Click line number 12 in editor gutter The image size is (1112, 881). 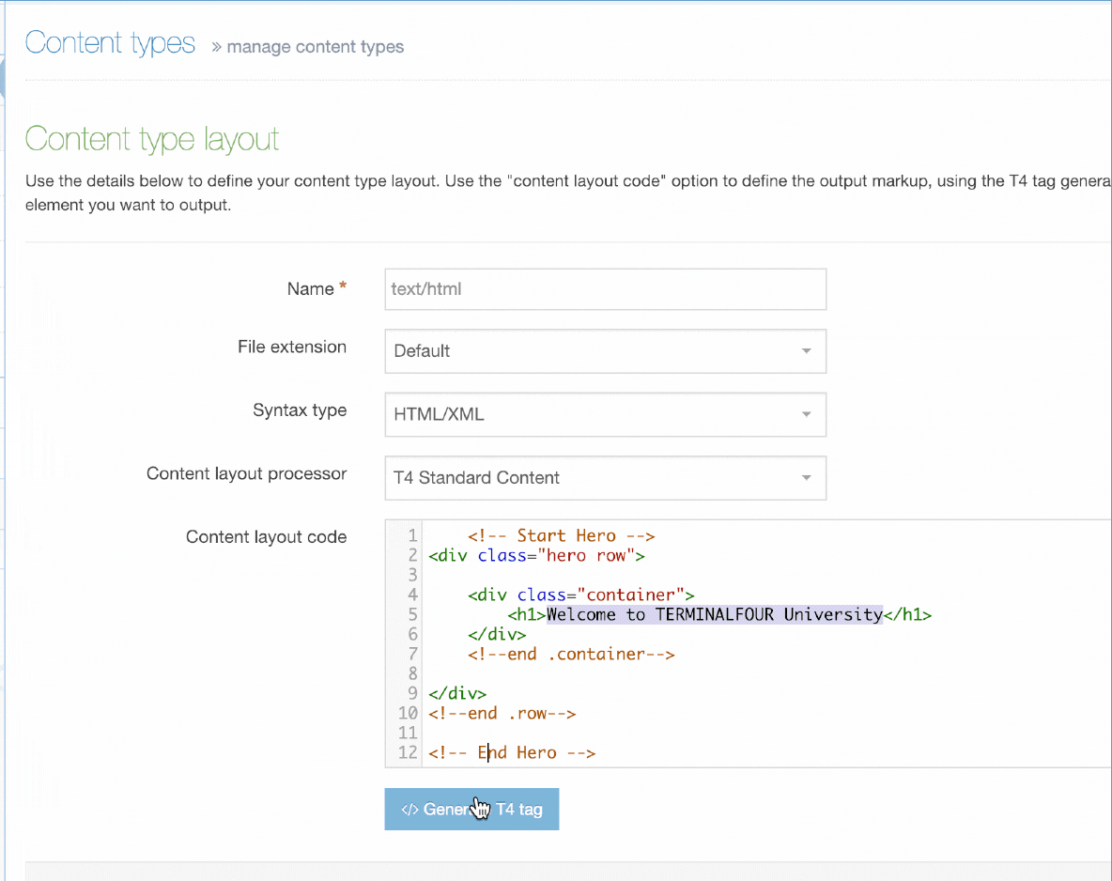coord(408,752)
